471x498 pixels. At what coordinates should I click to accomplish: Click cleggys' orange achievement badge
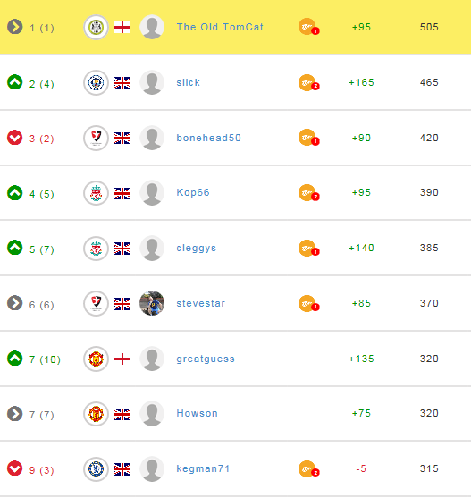308,248
